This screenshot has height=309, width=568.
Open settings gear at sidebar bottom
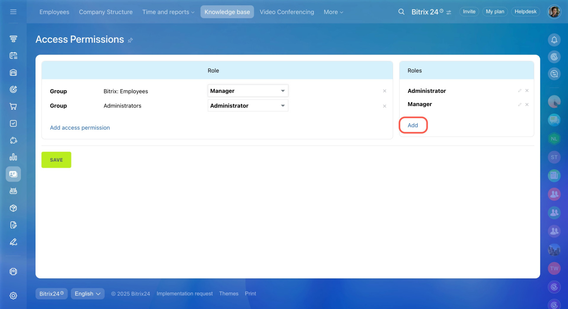(x=13, y=296)
